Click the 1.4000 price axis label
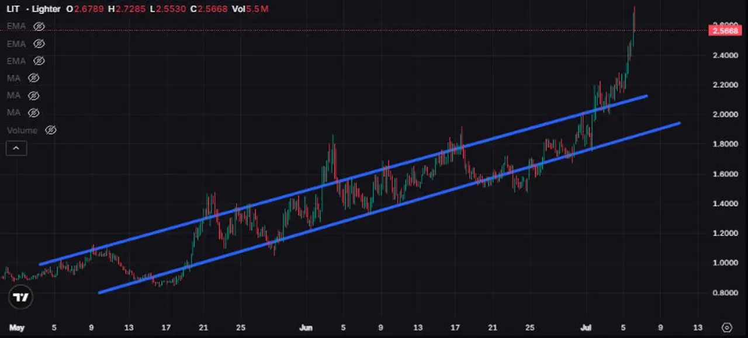 pyautogui.click(x=724, y=204)
